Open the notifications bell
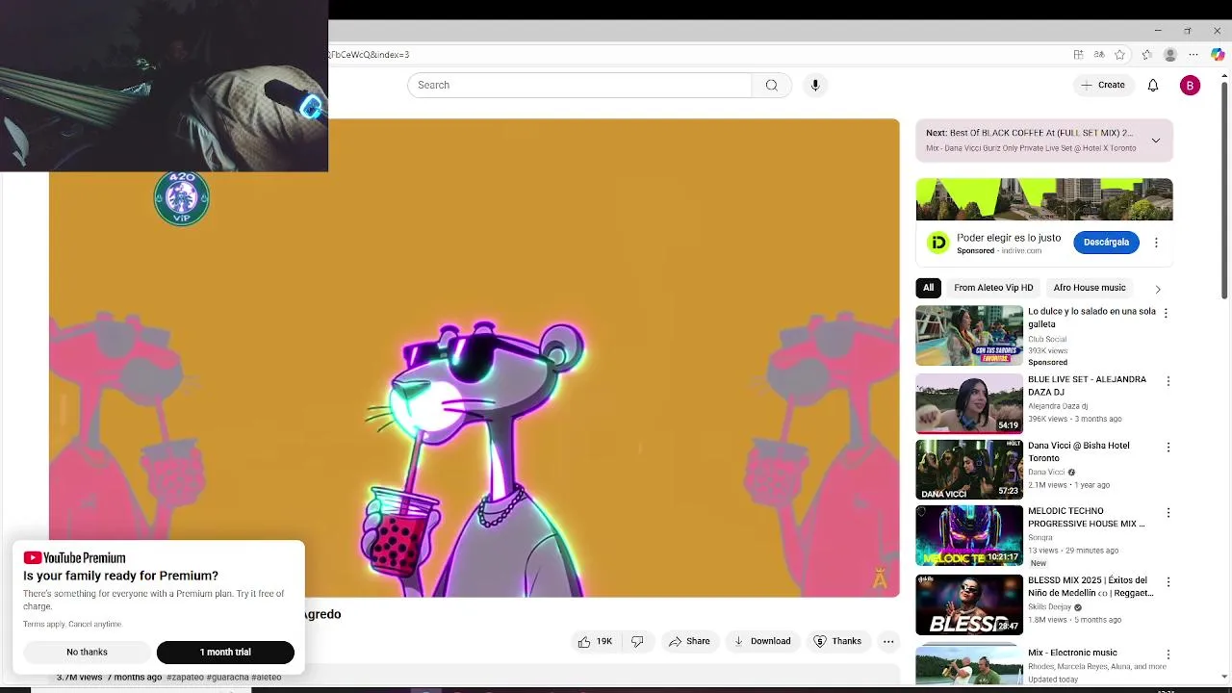The image size is (1232, 693). [1153, 85]
